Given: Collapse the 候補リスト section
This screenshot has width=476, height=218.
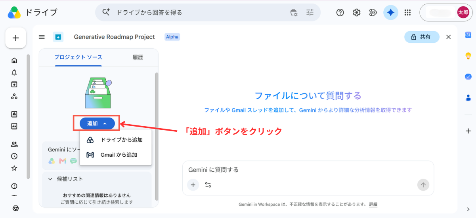Looking at the screenshot, I should (x=50, y=179).
